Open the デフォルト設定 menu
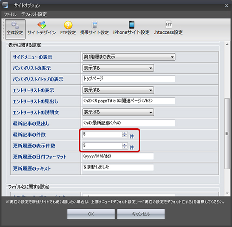The width and height of the screenshot is (232, 227). [34, 14]
